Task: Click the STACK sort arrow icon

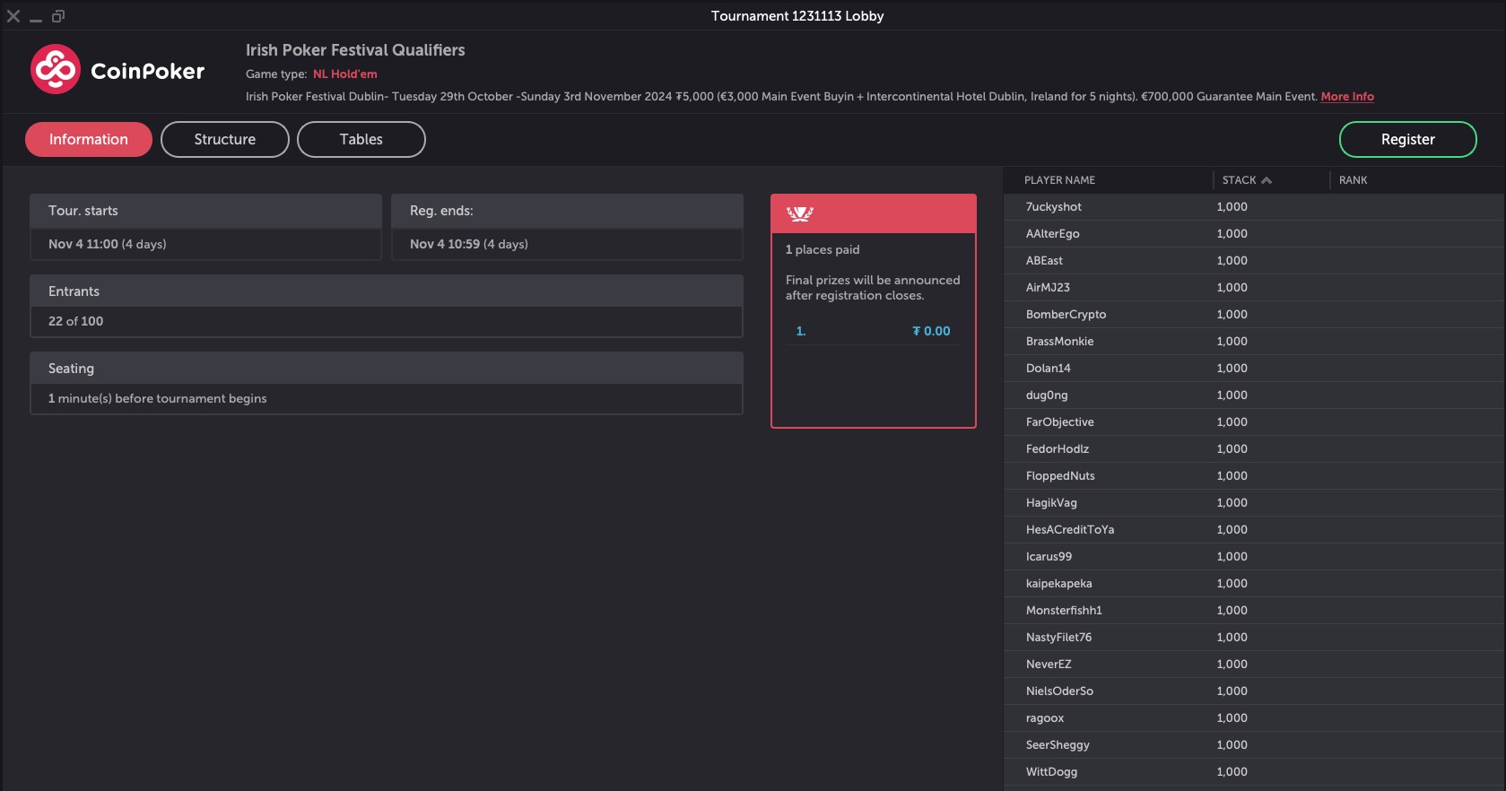Action: click(1267, 180)
